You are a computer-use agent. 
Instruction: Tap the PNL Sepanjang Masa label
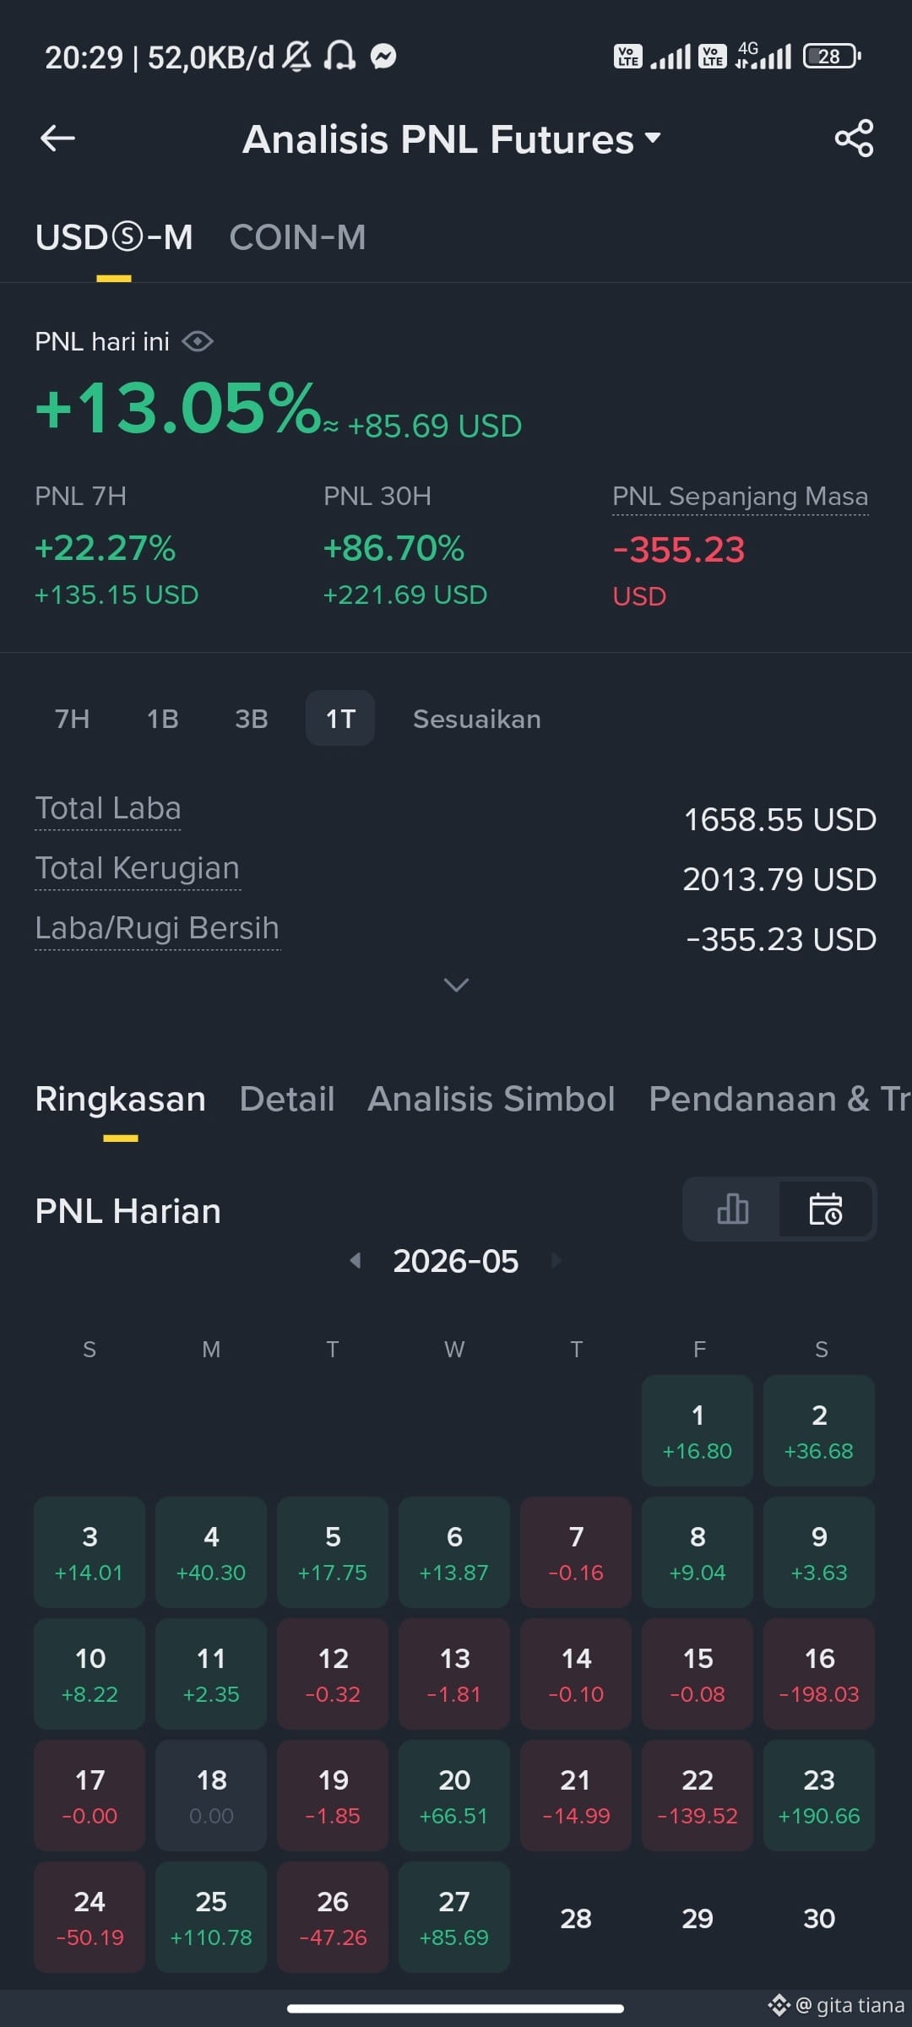point(740,496)
